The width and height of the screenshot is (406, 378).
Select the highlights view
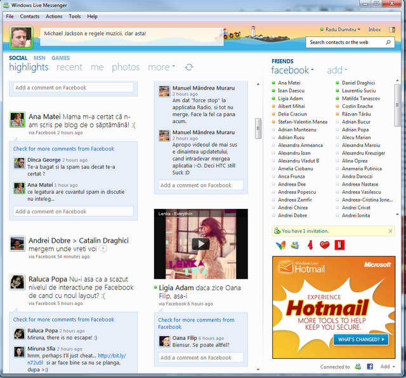[x=29, y=67]
